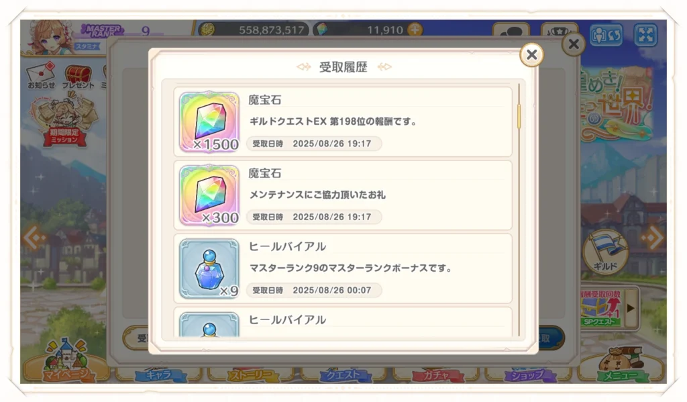Switch to the ガチャ tab
Screen dimensions: 687x402
[x=435, y=374]
